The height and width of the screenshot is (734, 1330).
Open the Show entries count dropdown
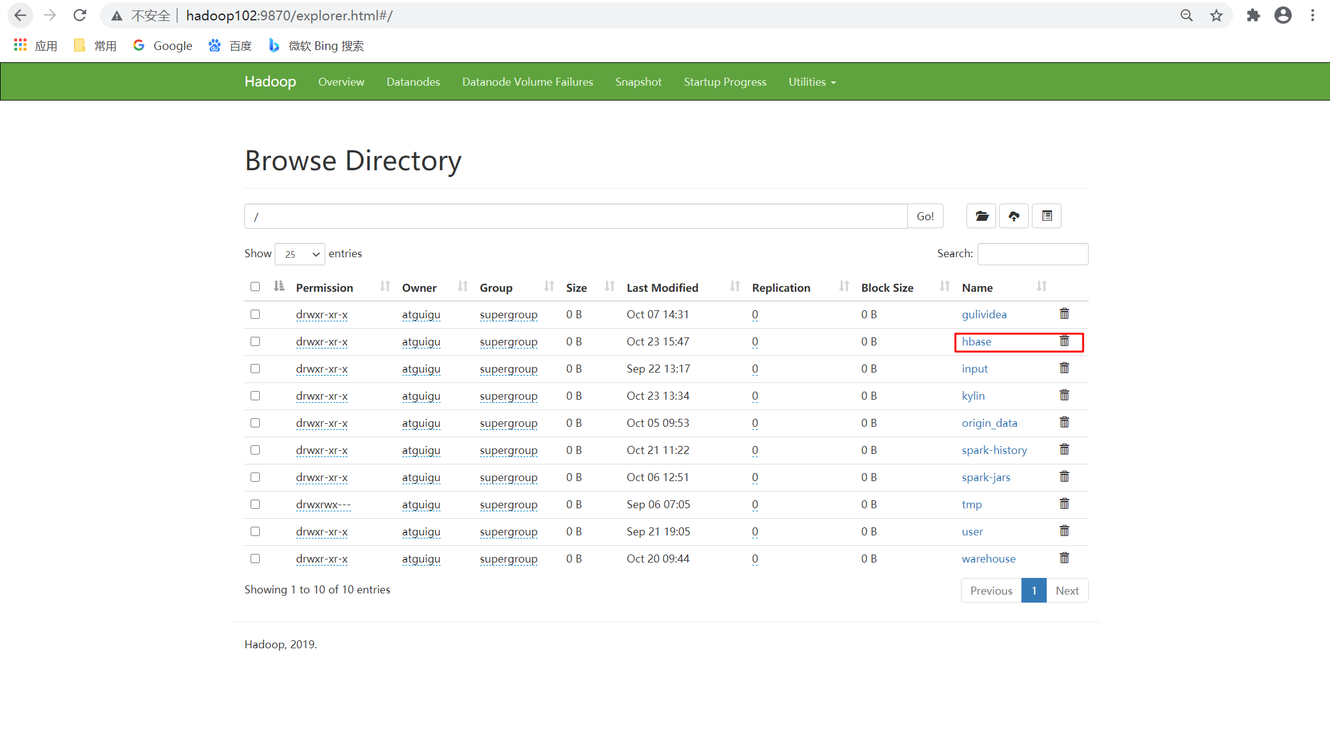300,254
